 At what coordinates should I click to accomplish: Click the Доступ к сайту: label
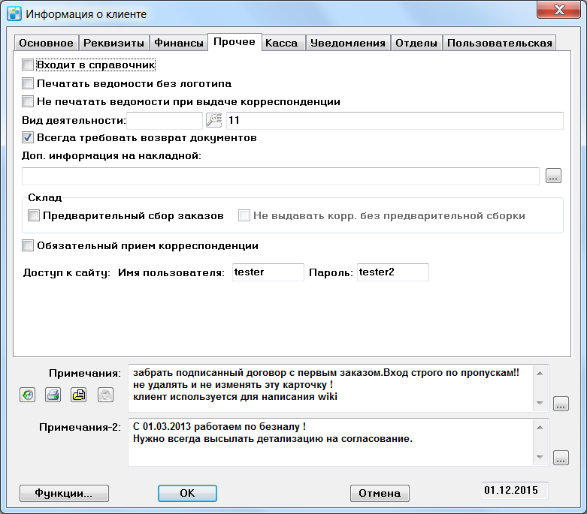coord(67,272)
